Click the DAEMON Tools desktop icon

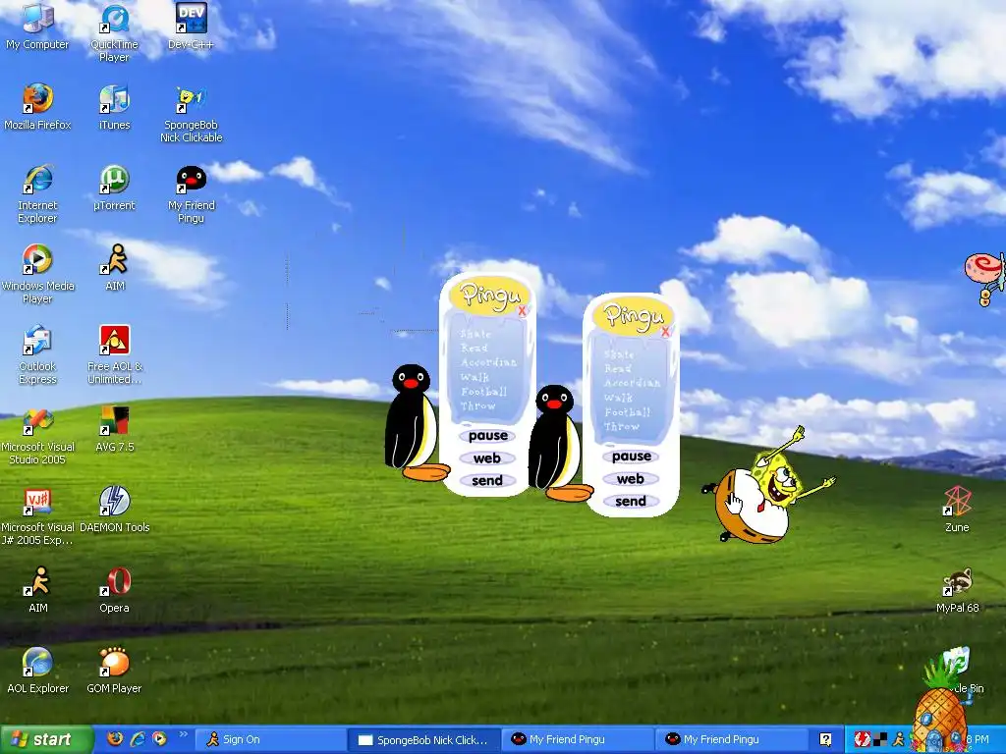pos(114,510)
